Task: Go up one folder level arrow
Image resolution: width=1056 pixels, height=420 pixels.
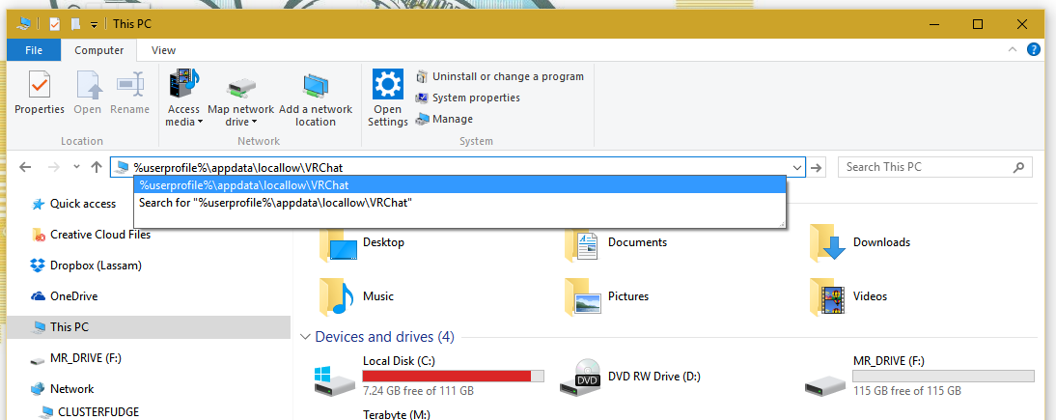Action: coord(97,167)
